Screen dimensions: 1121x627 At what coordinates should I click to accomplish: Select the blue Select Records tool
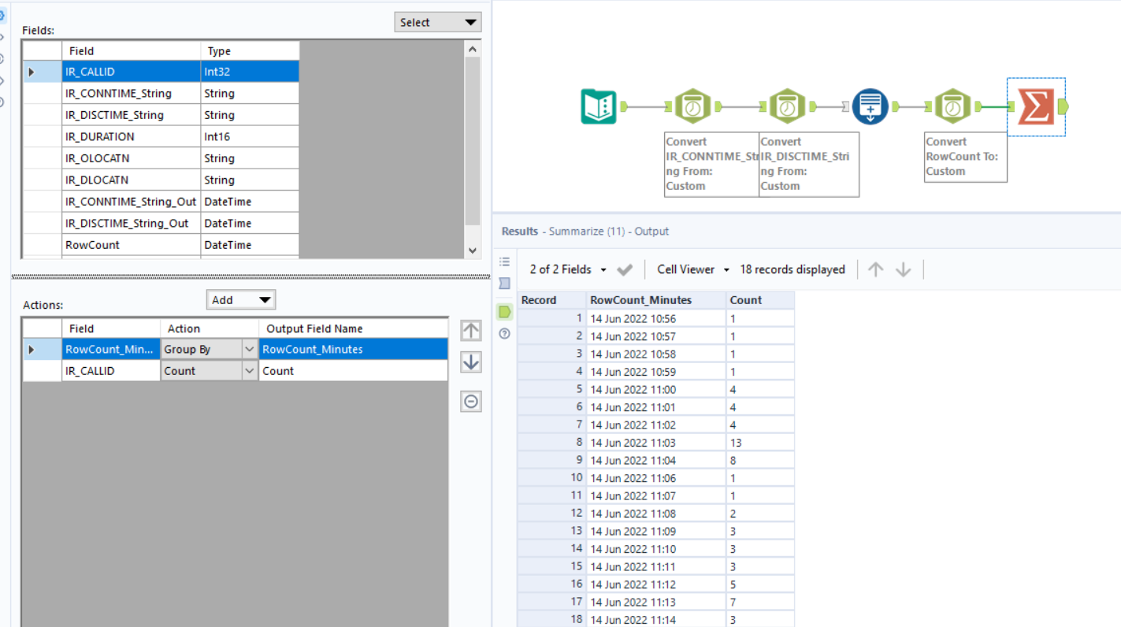(870, 106)
